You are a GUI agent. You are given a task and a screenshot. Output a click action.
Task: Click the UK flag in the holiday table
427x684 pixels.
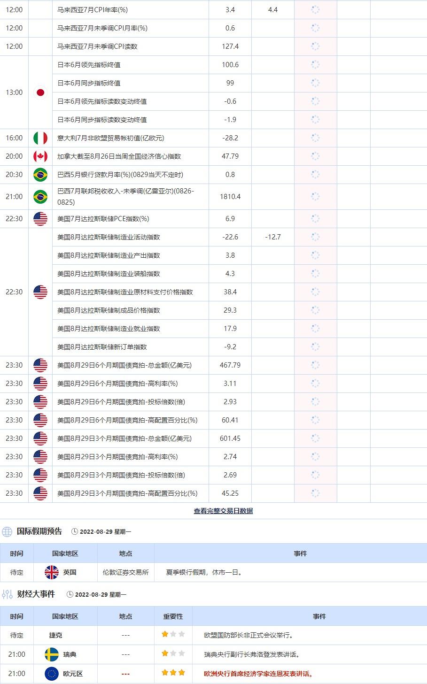click(51, 572)
